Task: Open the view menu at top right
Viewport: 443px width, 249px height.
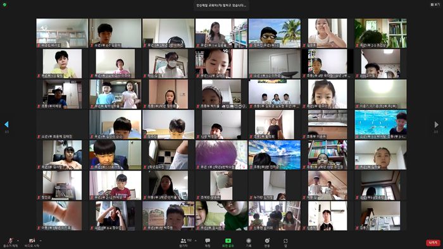Action: tap(435, 4)
